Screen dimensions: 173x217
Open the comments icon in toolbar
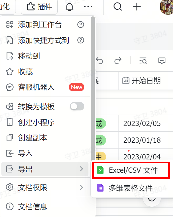(x=162, y=61)
